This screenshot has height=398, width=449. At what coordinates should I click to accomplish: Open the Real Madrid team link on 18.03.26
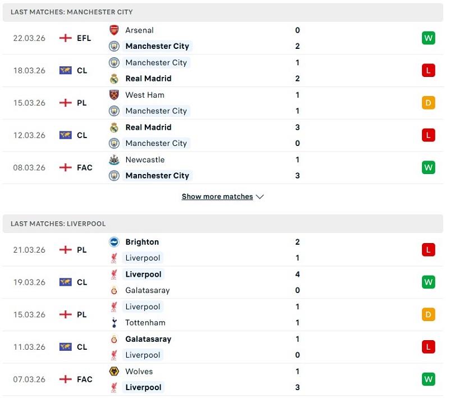pos(148,79)
